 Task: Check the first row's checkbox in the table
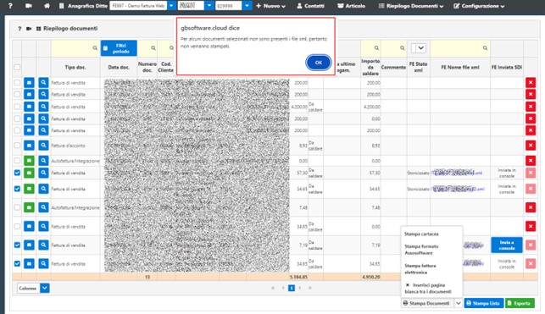point(17,83)
